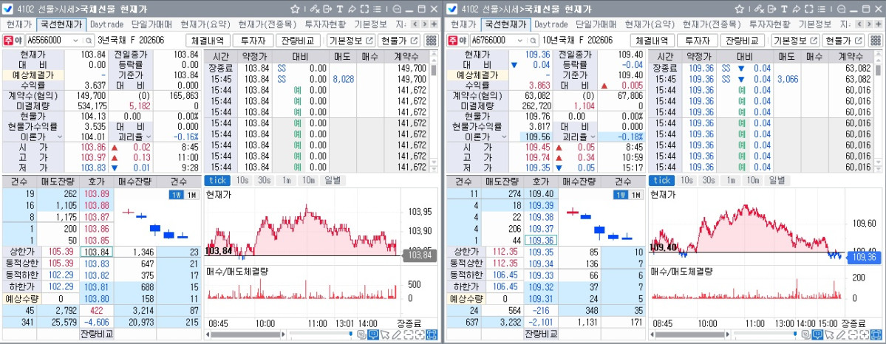Screen dimensions: 886x344
Task: Select pointer cursor tool under left chart
Action: click(x=386, y=334)
